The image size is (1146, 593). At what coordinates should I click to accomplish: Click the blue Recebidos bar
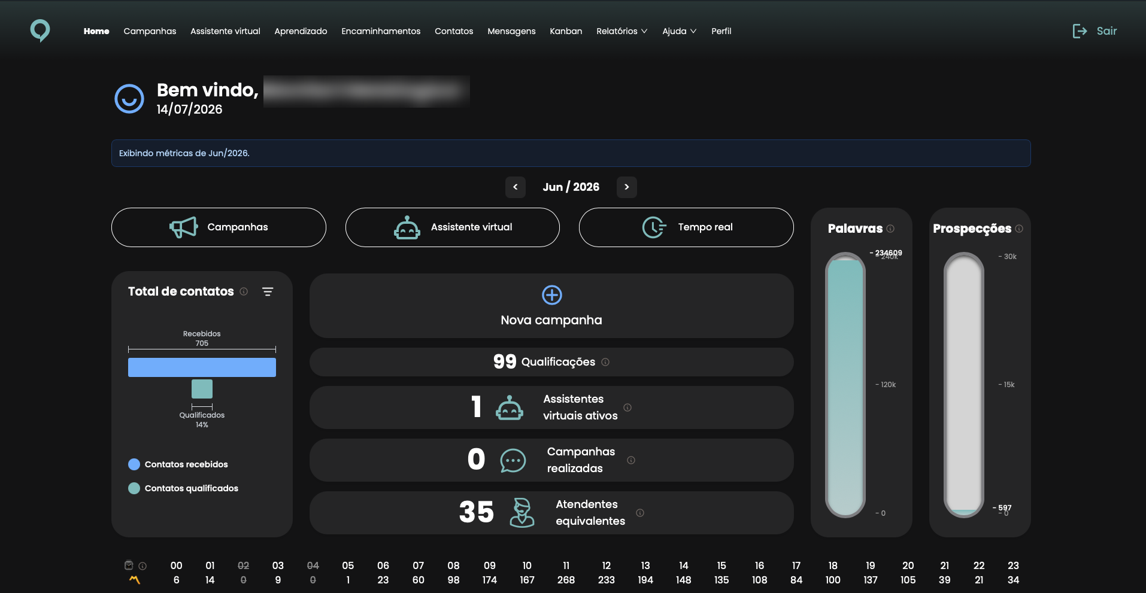[202, 367]
